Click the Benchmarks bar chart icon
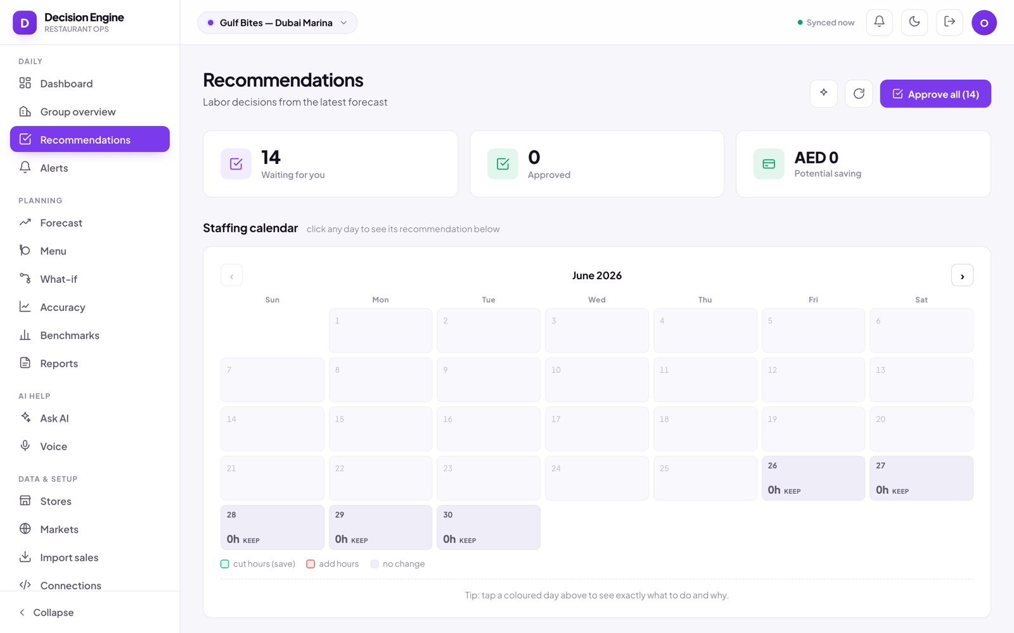This screenshot has width=1014, height=633. click(x=25, y=335)
